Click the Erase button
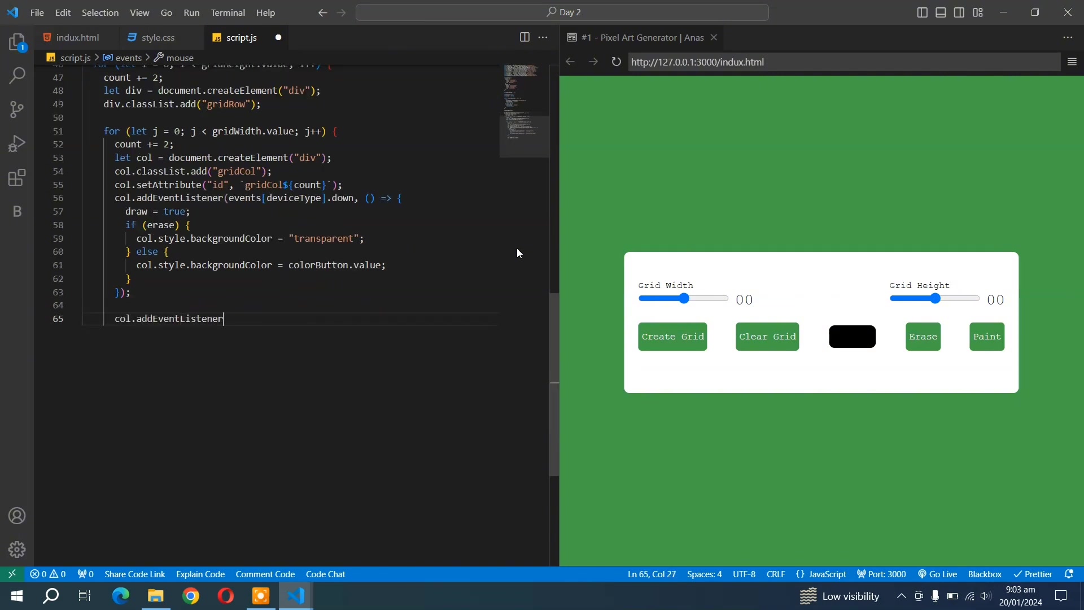The image size is (1084, 610). pyautogui.click(x=923, y=337)
